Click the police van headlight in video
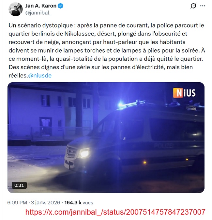Viewport: 212px width, 220px height. tap(84, 153)
